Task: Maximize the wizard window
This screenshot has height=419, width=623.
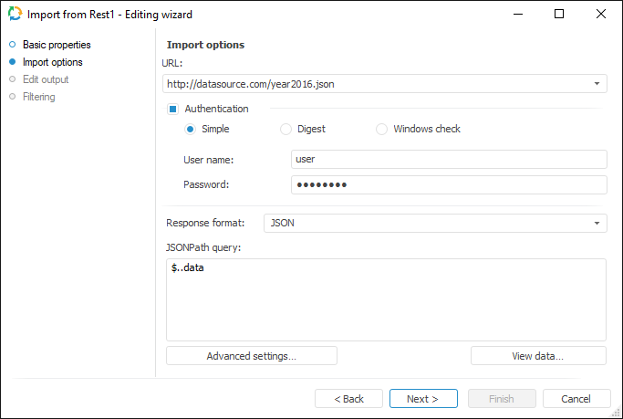Action: (x=559, y=15)
